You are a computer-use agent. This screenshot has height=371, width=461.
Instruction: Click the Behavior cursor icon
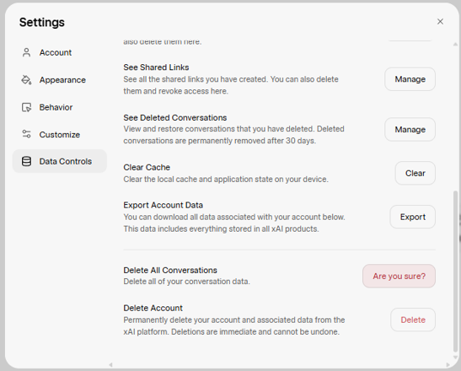[x=26, y=107]
